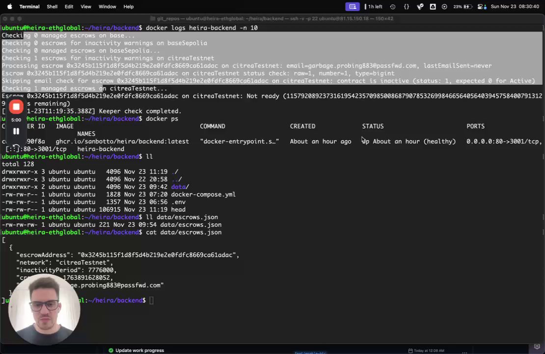Open the Apple menu
545x354 pixels.
[9, 6]
